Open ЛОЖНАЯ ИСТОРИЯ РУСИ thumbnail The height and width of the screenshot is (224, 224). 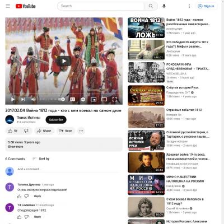click(146, 140)
